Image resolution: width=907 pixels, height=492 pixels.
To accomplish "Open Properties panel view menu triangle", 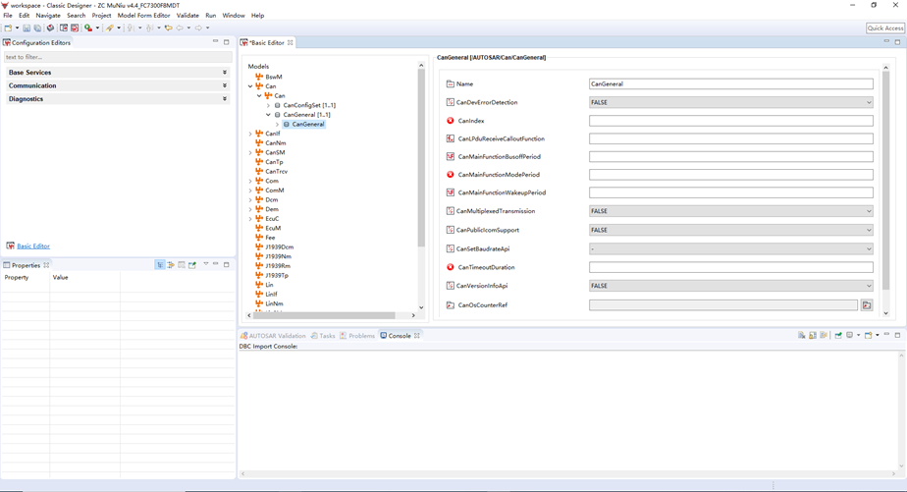I will coord(205,264).
